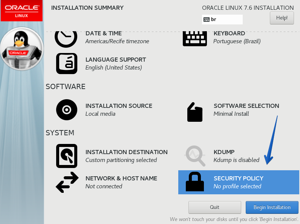
Task: Click the Oracle Linux red logo
Action: click(21, 11)
